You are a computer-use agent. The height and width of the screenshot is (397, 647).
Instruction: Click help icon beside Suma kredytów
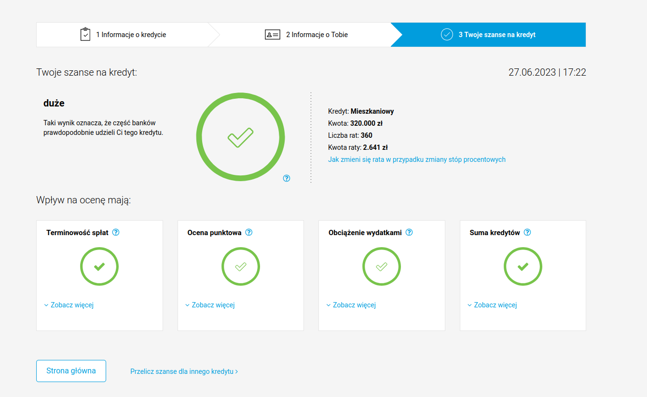527,232
